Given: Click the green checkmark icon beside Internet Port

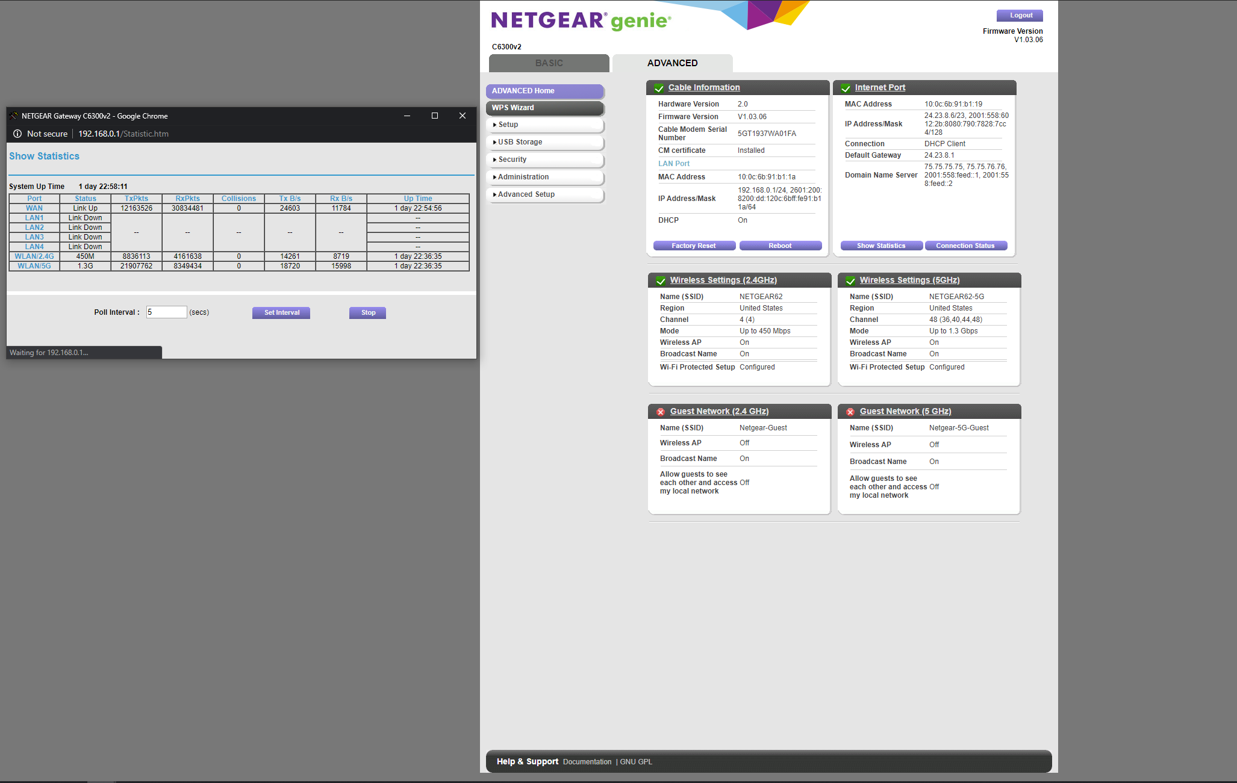Looking at the screenshot, I should pos(846,88).
